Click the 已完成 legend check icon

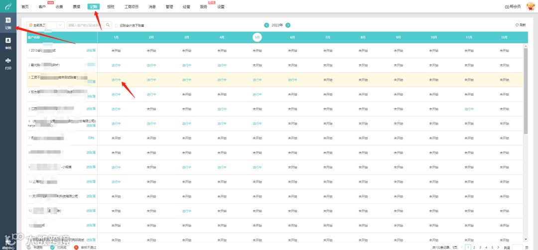tap(52, 247)
